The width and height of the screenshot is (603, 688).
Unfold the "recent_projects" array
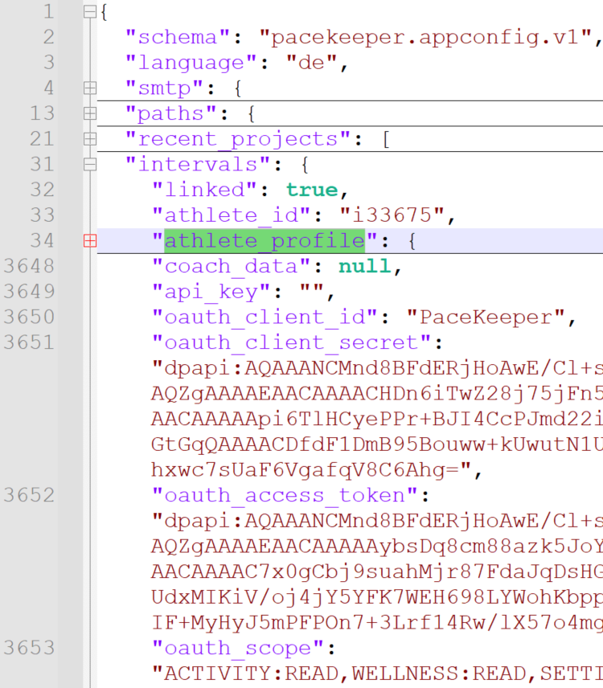pyautogui.click(x=89, y=139)
